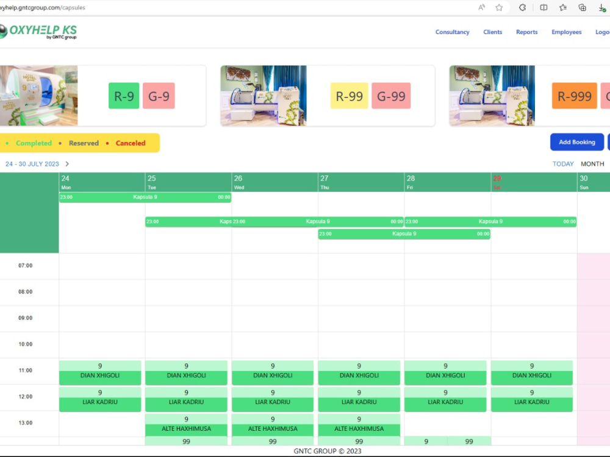Image resolution: width=610 pixels, height=457 pixels.
Task: Open Saturday 12:00 LIAR KADRIU booking
Action: [x=532, y=399]
